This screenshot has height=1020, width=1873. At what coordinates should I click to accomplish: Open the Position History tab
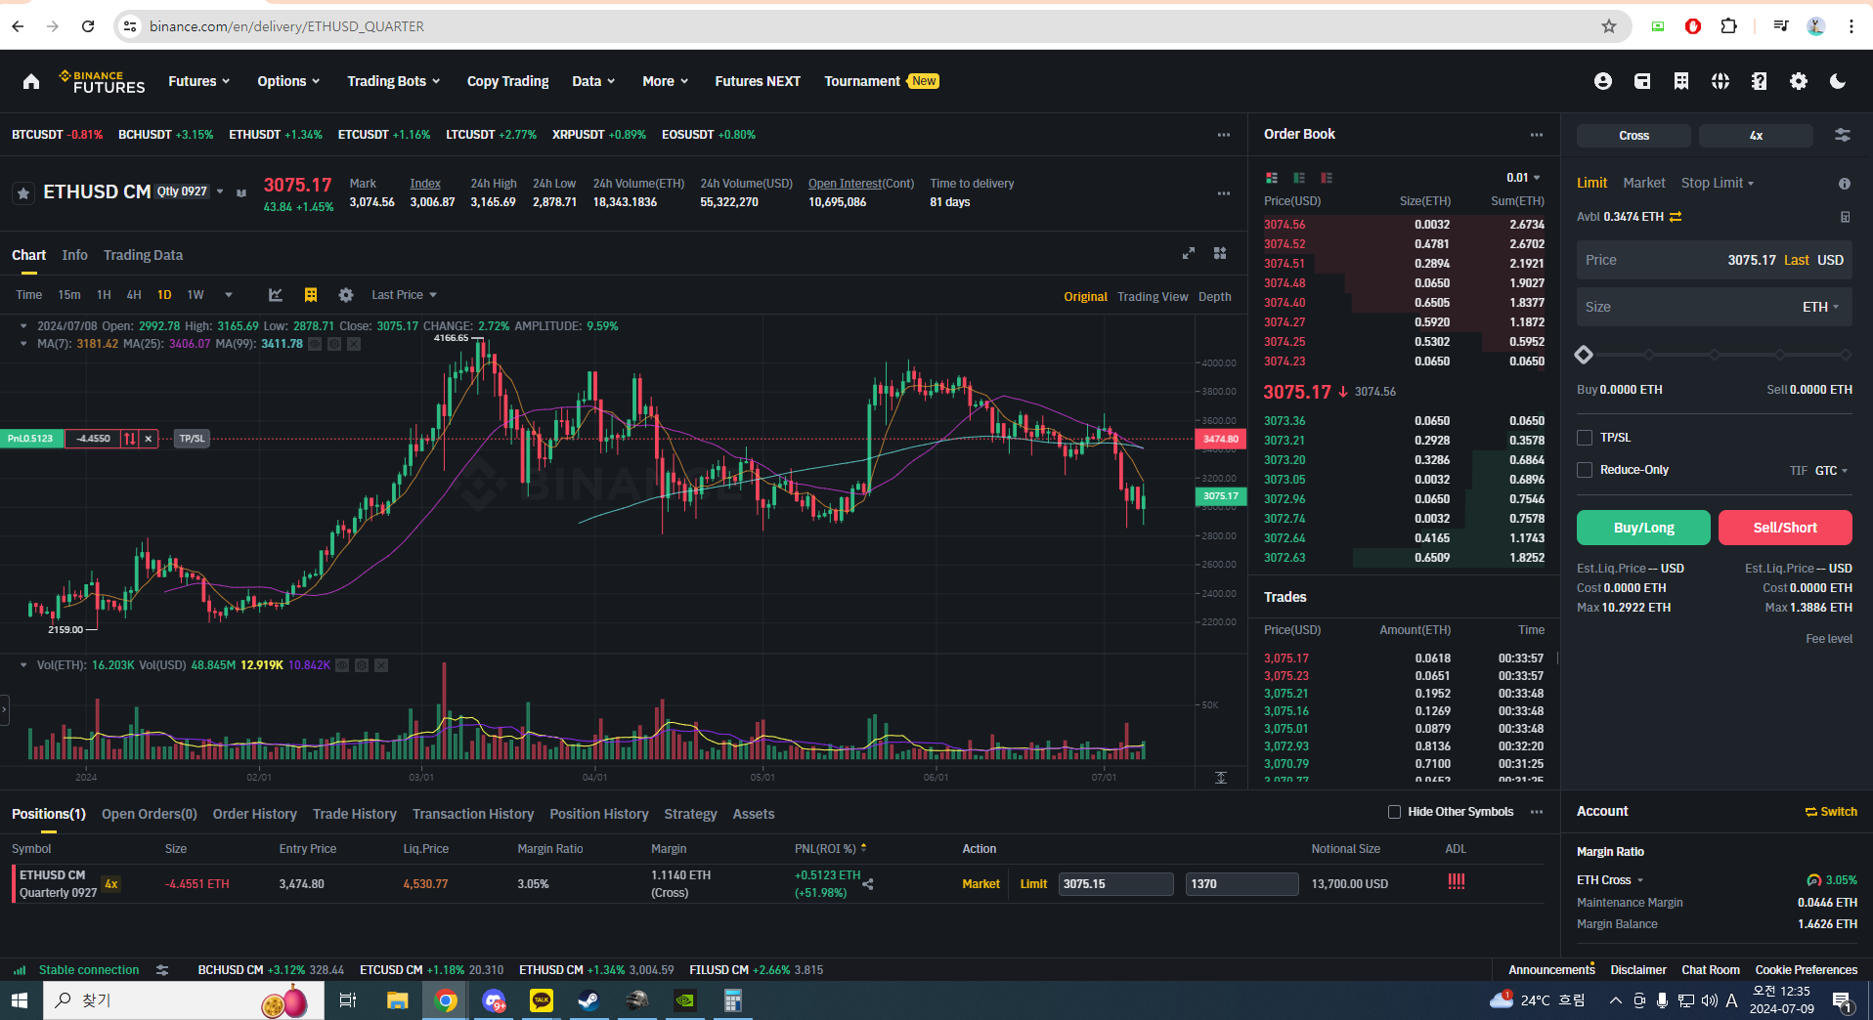[x=598, y=814]
